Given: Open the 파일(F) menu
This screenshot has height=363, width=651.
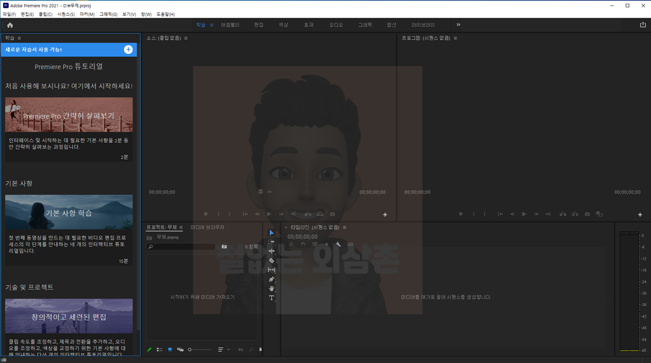Looking at the screenshot, I should tap(9, 14).
